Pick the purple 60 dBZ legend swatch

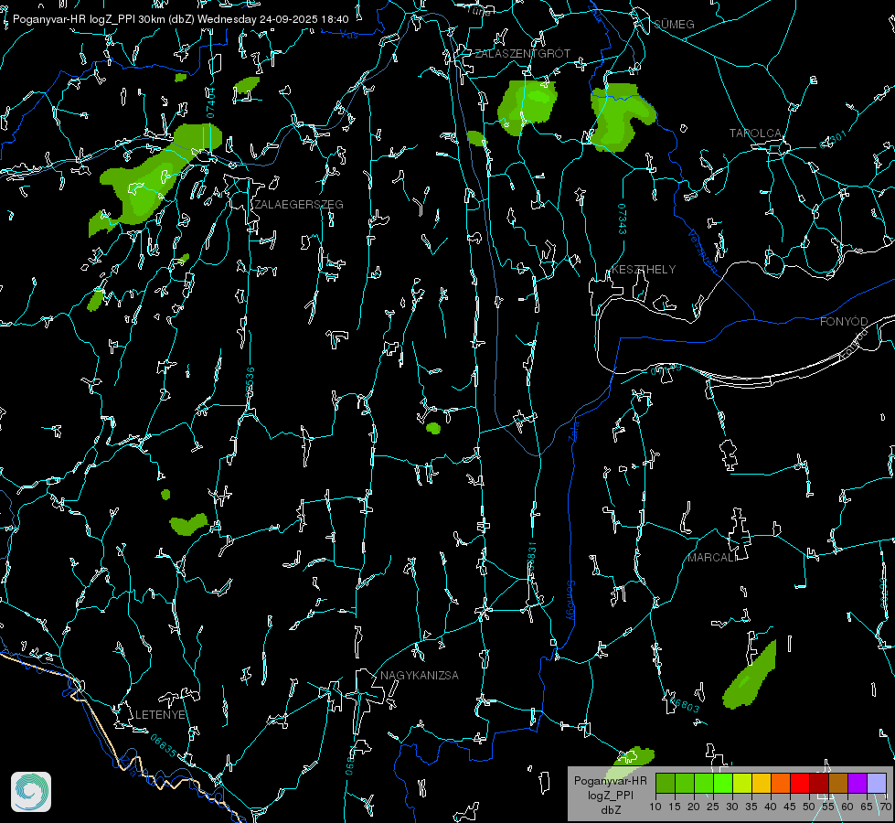pyautogui.click(x=858, y=783)
